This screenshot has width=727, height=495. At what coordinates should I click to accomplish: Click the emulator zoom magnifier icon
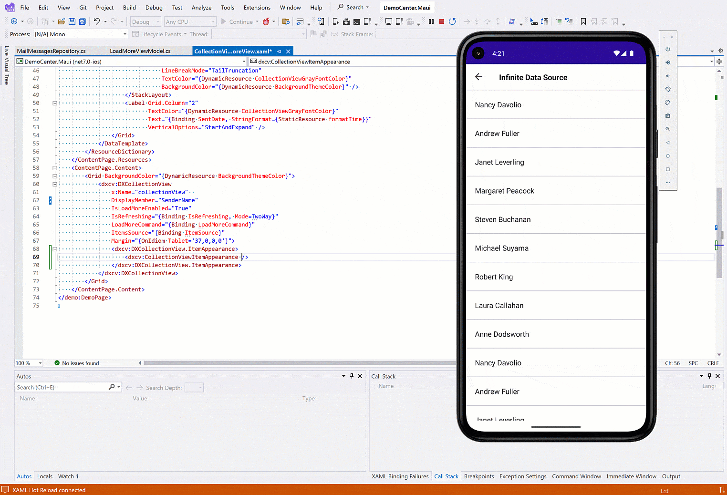(668, 129)
